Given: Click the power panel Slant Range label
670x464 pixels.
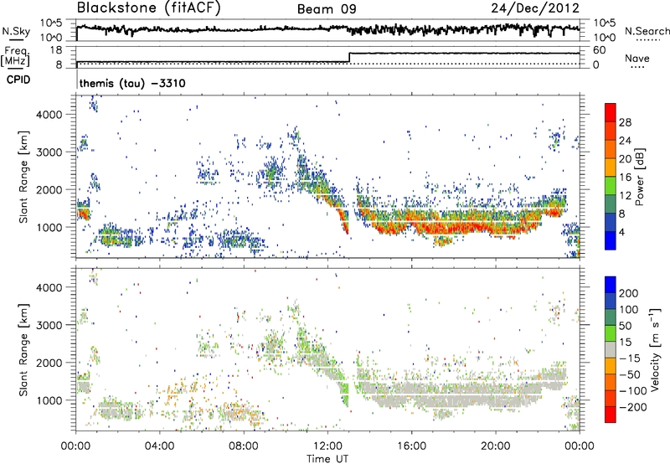Looking at the screenshot, I should (x=23, y=177).
